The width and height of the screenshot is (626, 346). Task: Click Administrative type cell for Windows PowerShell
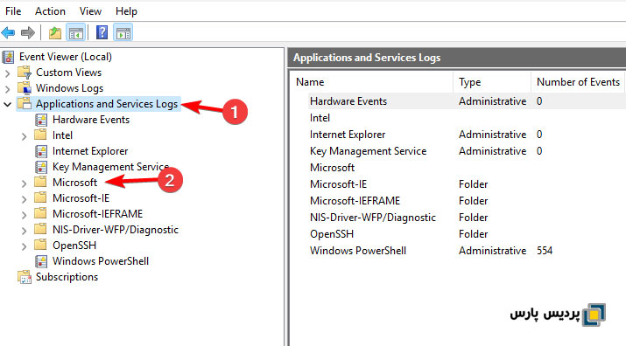click(492, 251)
